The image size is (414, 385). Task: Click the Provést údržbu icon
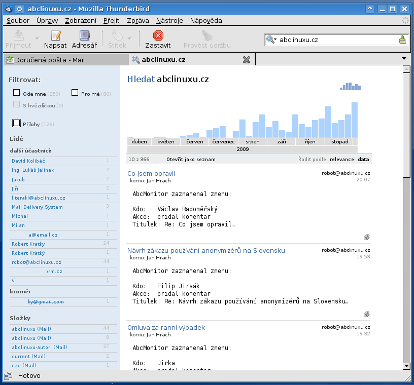click(x=207, y=35)
